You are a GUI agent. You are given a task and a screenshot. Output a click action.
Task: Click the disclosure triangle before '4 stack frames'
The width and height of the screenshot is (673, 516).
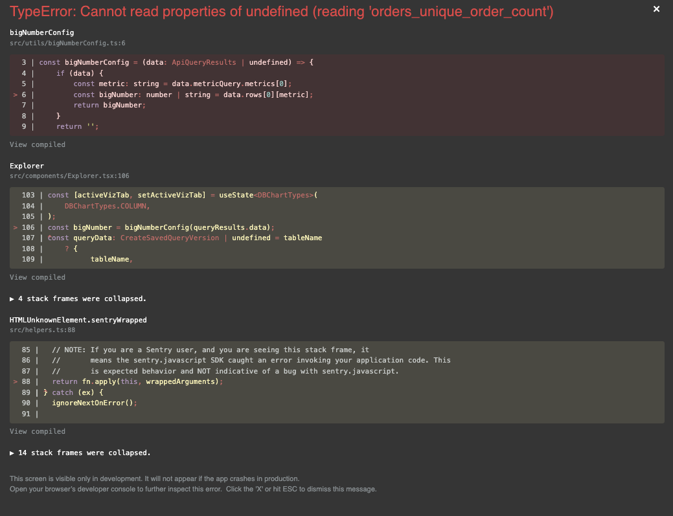[x=11, y=298]
